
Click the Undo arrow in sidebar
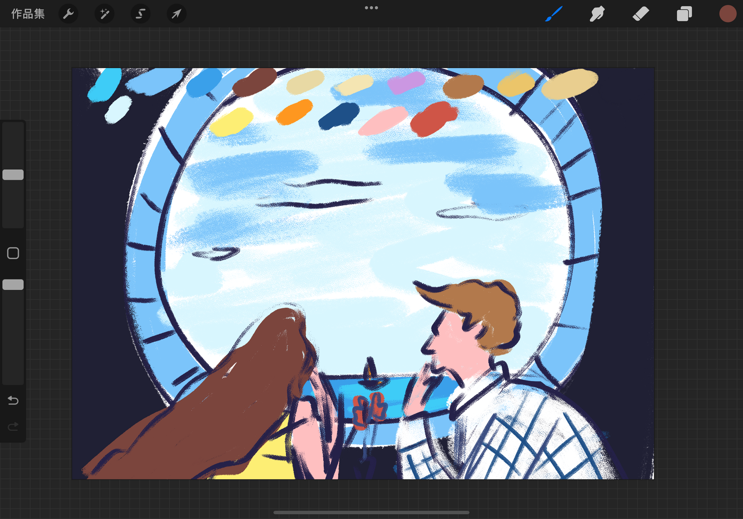pyautogui.click(x=13, y=400)
